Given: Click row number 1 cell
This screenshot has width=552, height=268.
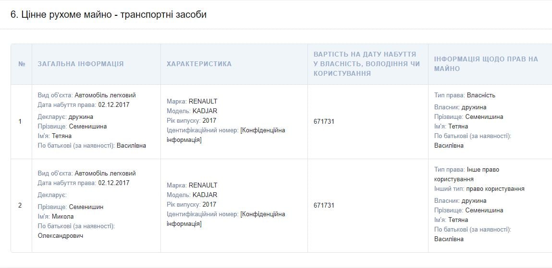Looking at the screenshot, I should (x=20, y=121).
